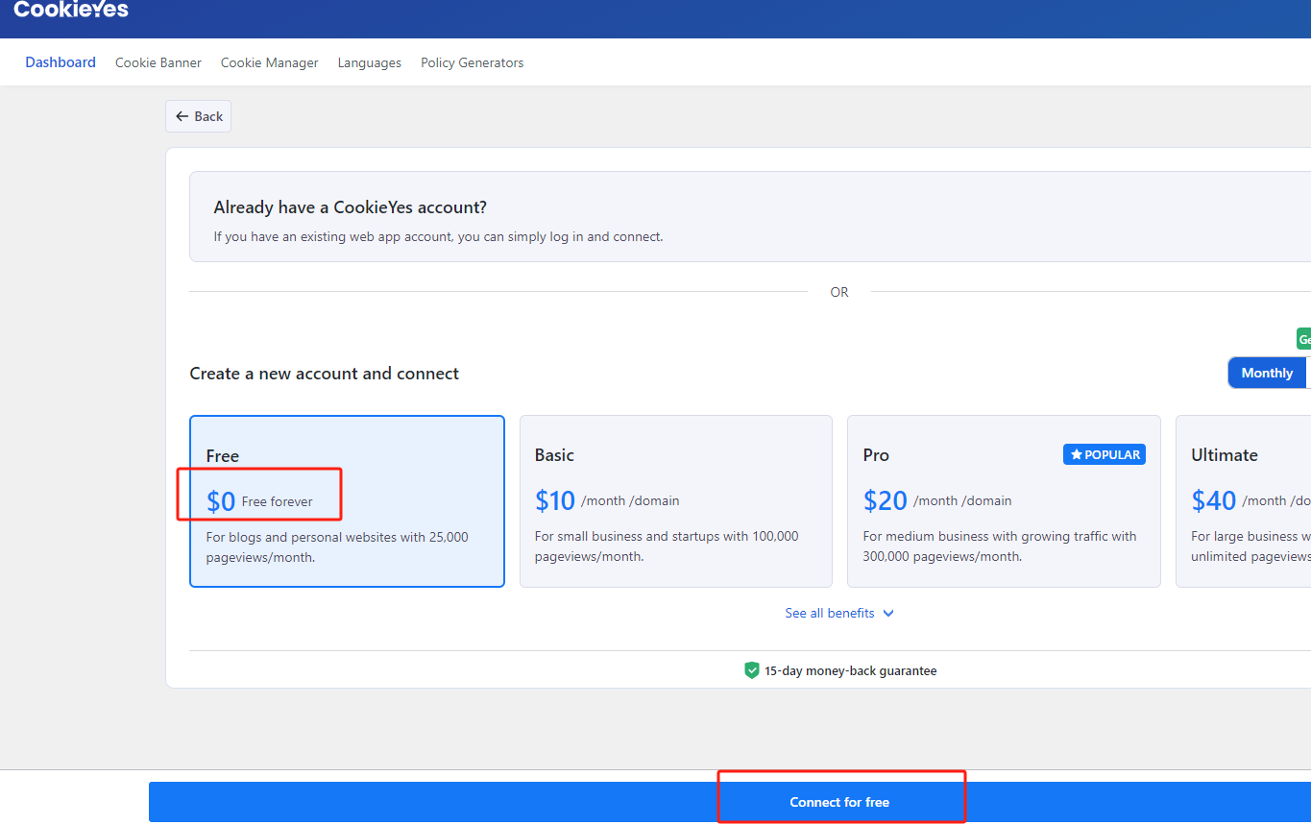
Task: Go to Cookie Banner tab
Action: point(158,62)
